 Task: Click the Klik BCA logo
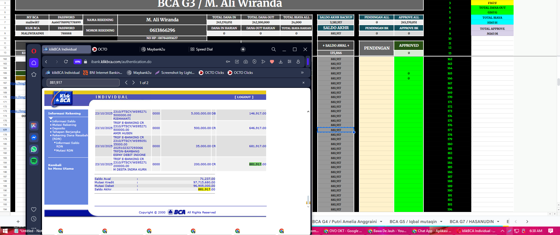[x=62, y=99]
